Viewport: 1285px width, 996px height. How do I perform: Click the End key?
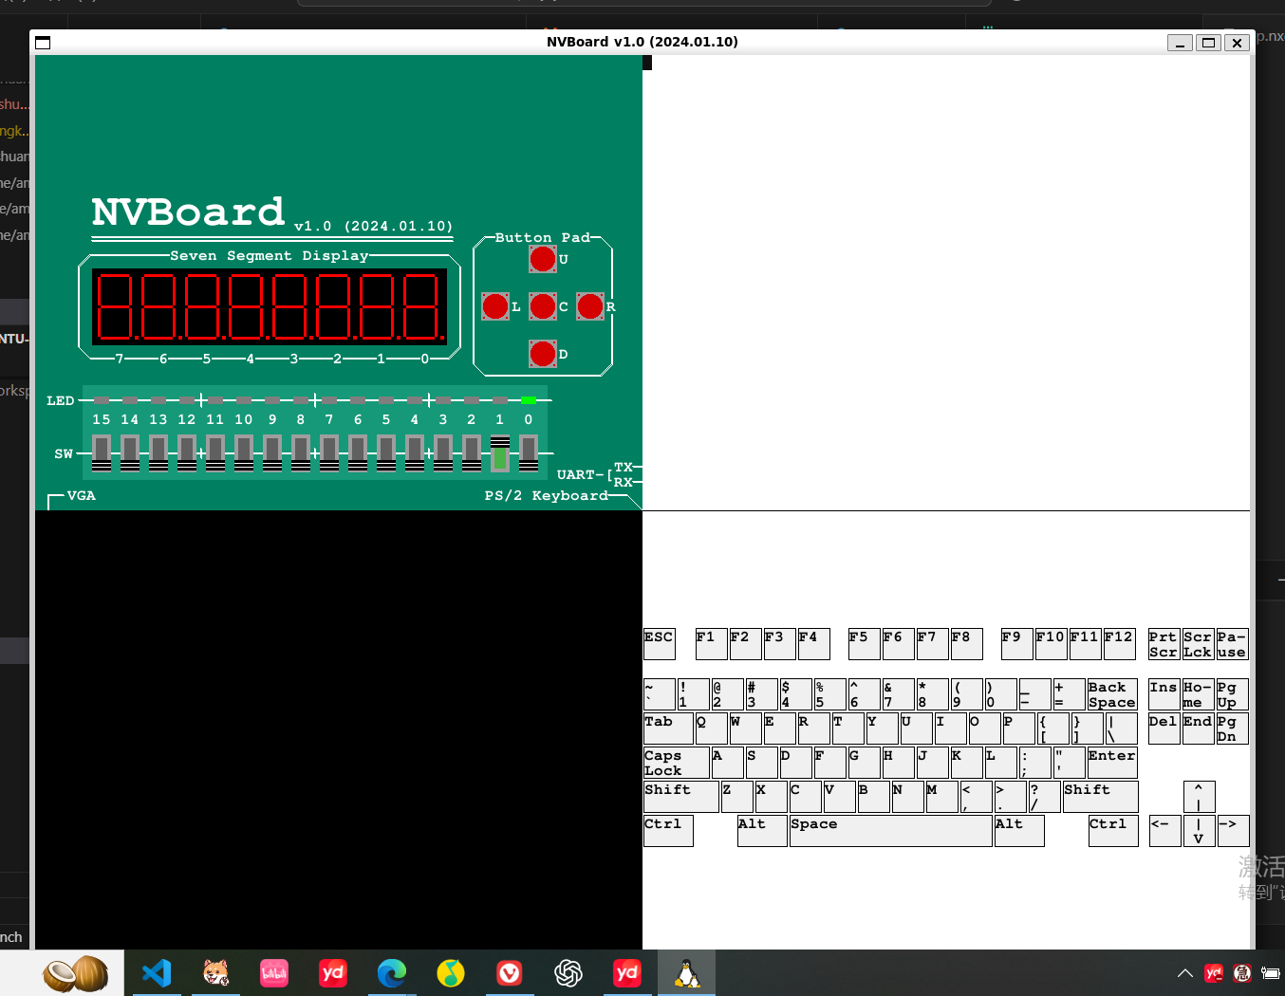(1199, 729)
